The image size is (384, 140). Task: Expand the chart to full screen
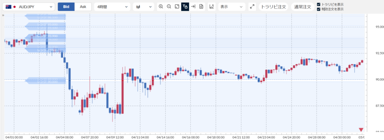coord(252,7)
